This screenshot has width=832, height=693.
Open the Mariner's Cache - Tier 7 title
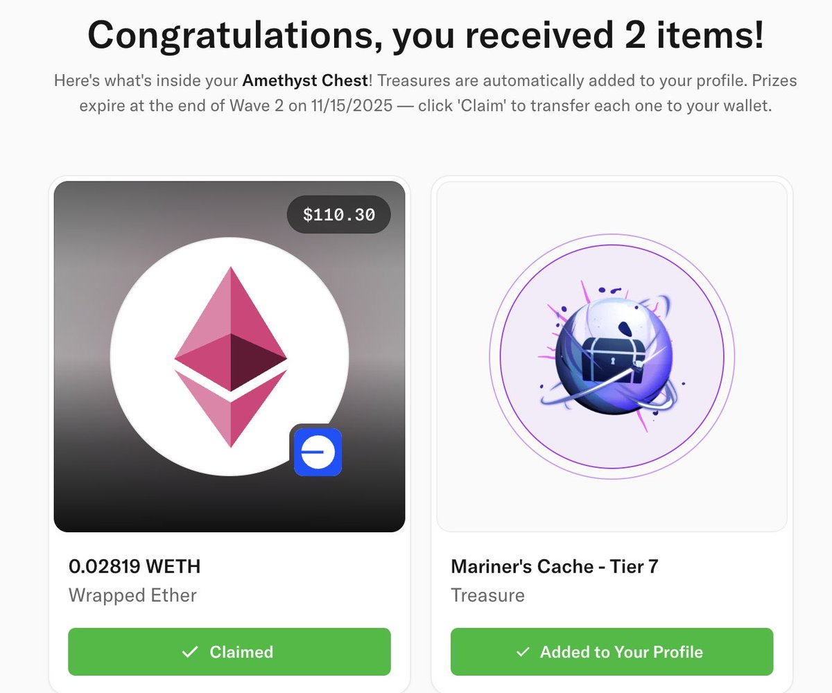554,566
